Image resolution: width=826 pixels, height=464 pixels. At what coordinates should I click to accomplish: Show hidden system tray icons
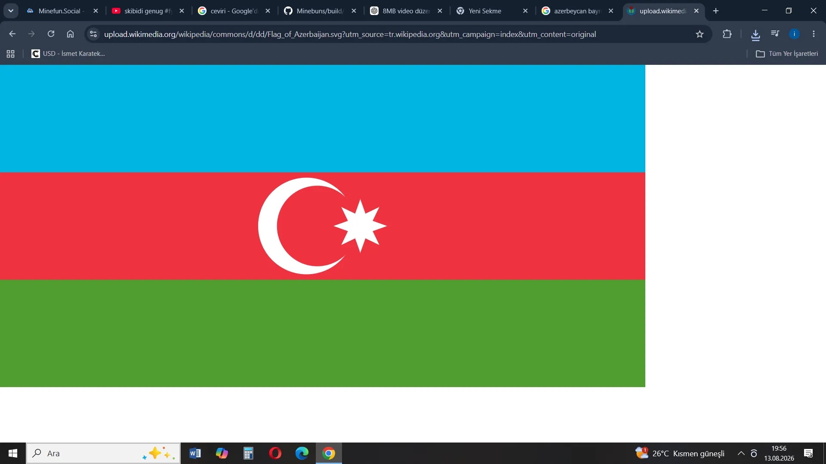[741, 453]
